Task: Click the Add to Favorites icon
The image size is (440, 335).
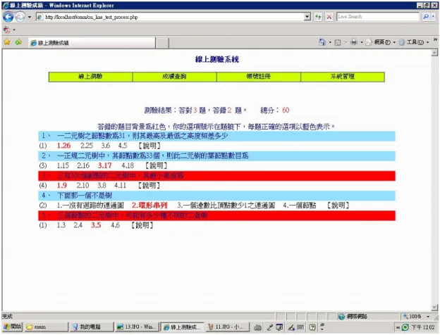Action: pos(18,42)
